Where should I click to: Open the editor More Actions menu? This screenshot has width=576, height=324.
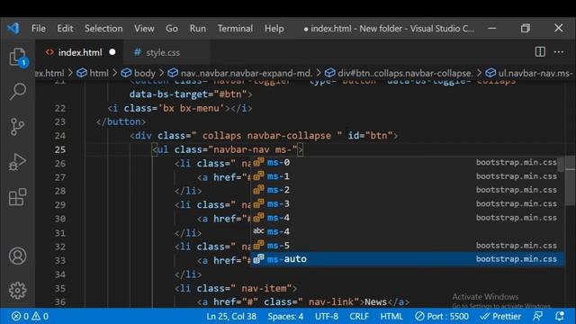(559, 52)
